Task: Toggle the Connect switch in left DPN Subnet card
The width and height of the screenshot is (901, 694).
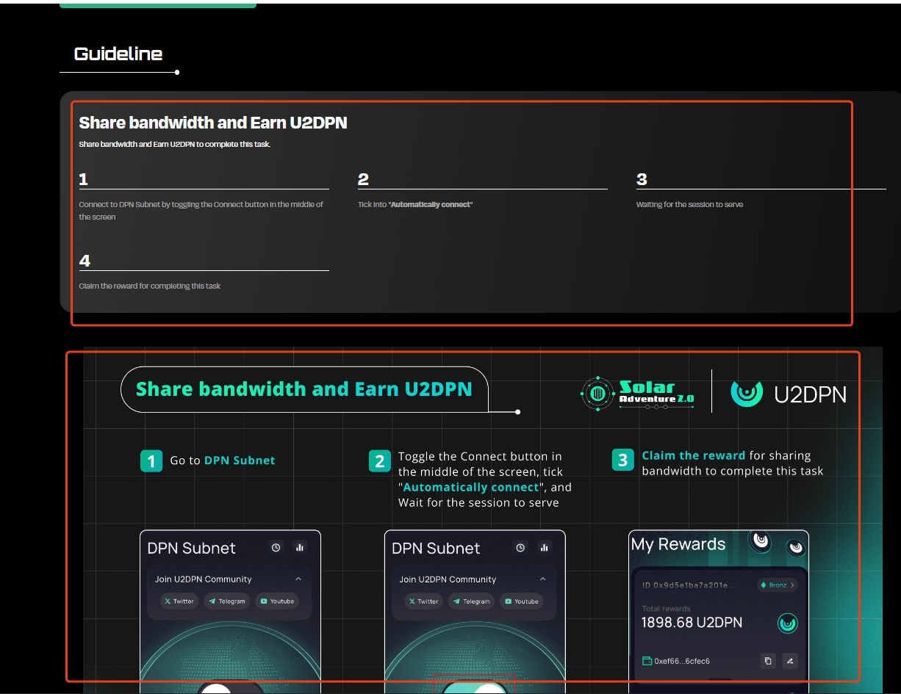Action: pyautogui.click(x=230, y=688)
